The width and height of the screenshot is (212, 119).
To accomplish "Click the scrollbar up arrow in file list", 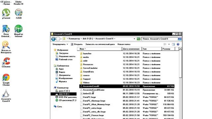I will 180,49.
